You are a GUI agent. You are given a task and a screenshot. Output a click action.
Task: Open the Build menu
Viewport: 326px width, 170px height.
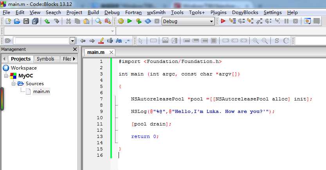93,13
